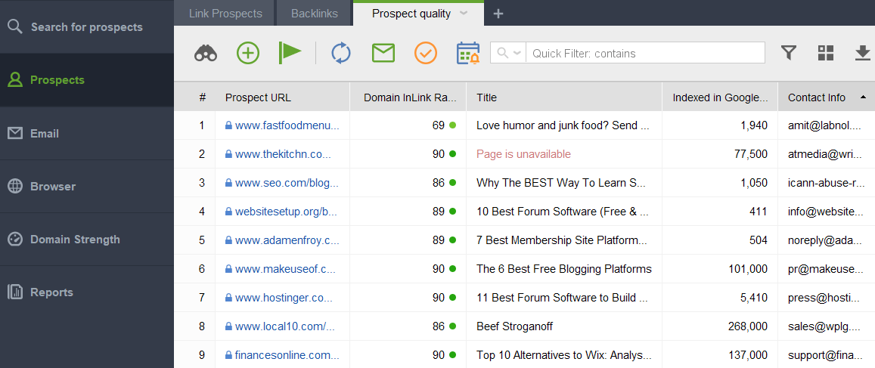Open Search for prospects in sidebar
Image resolution: width=875 pixels, height=368 pixels.
pos(87,26)
